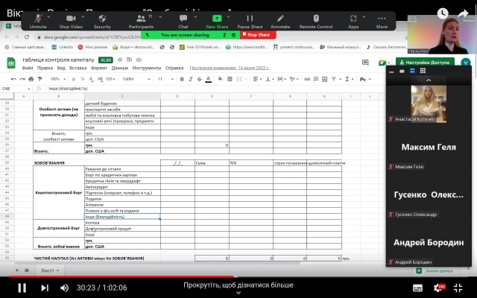Select cell 'Іпотека' in the sheet
Image resolution: width=477 pixels, height=298 pixels.
[x=122, y=223]
